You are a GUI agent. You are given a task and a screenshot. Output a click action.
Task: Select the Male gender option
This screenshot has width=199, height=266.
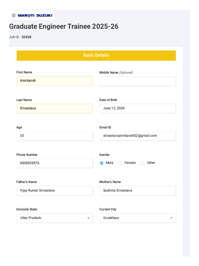tap(102, 163)
